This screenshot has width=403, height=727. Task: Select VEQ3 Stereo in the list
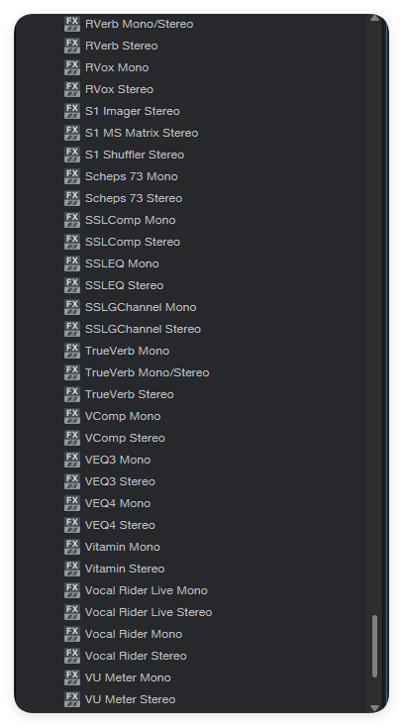click(x=120, y=481)
